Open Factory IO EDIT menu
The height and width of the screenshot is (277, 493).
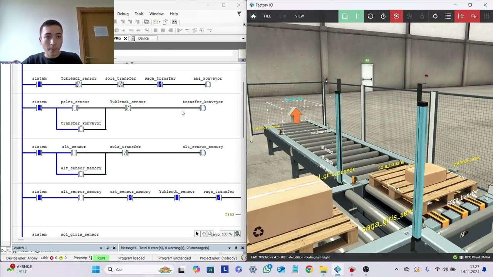[x=283, y=16]
